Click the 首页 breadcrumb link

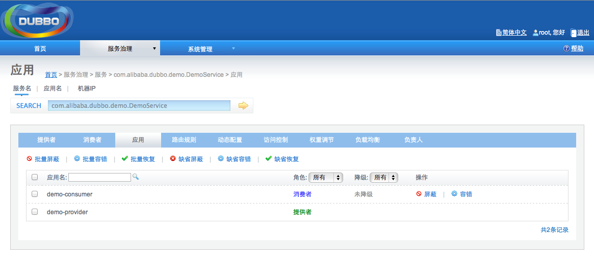point(51,75)
